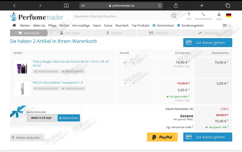Select the Zahlarten checkout step

coord(159,33)
